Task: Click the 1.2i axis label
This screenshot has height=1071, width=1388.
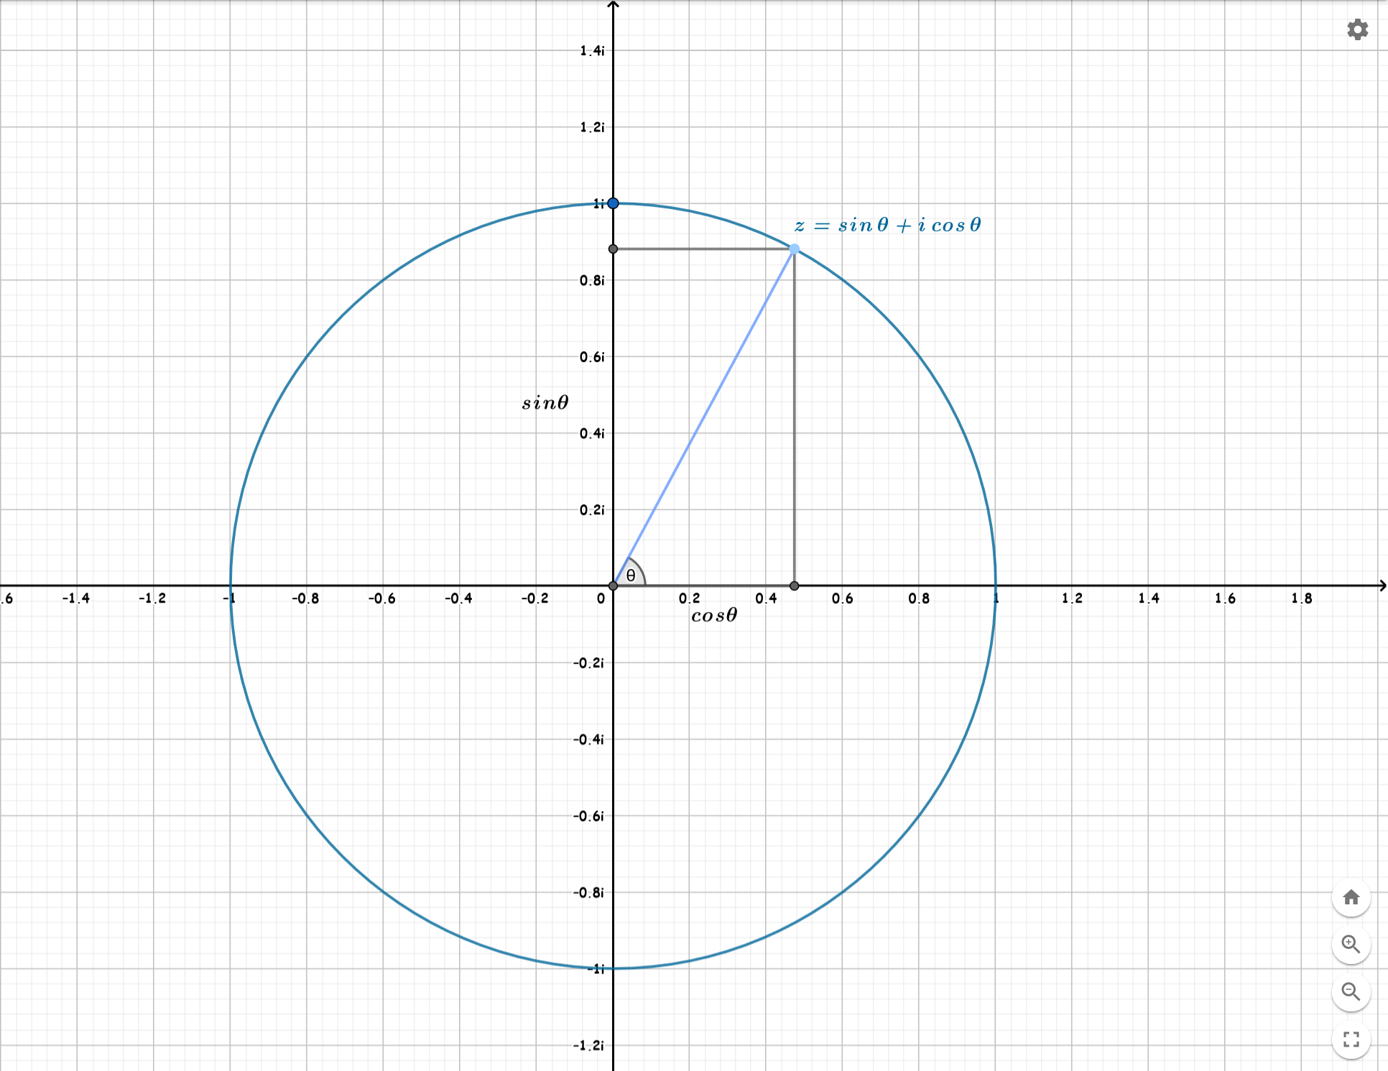Action: (593, 127)
